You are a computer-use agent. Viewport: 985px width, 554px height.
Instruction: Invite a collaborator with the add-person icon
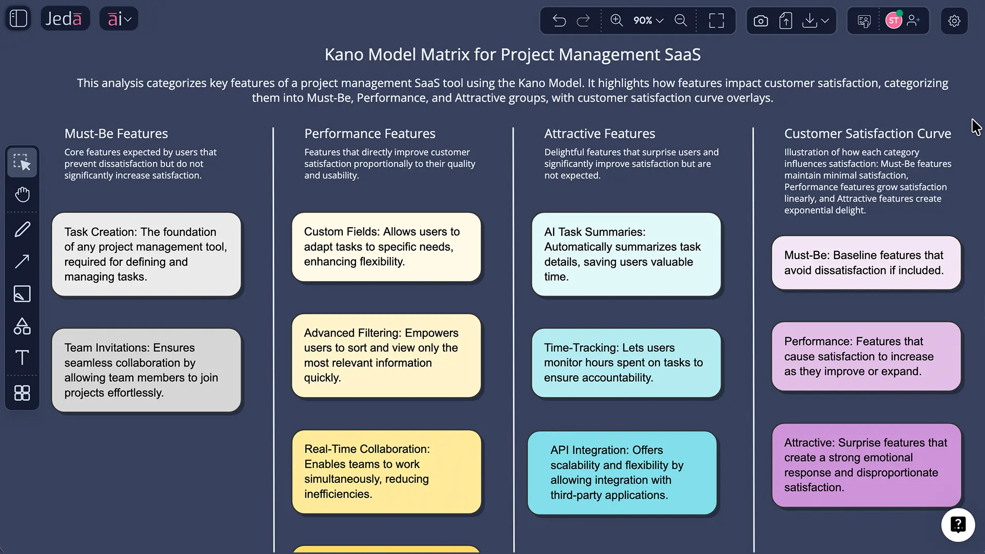point(915,21)
